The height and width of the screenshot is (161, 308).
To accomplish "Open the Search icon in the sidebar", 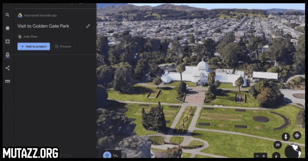I will tap(7, 15).
